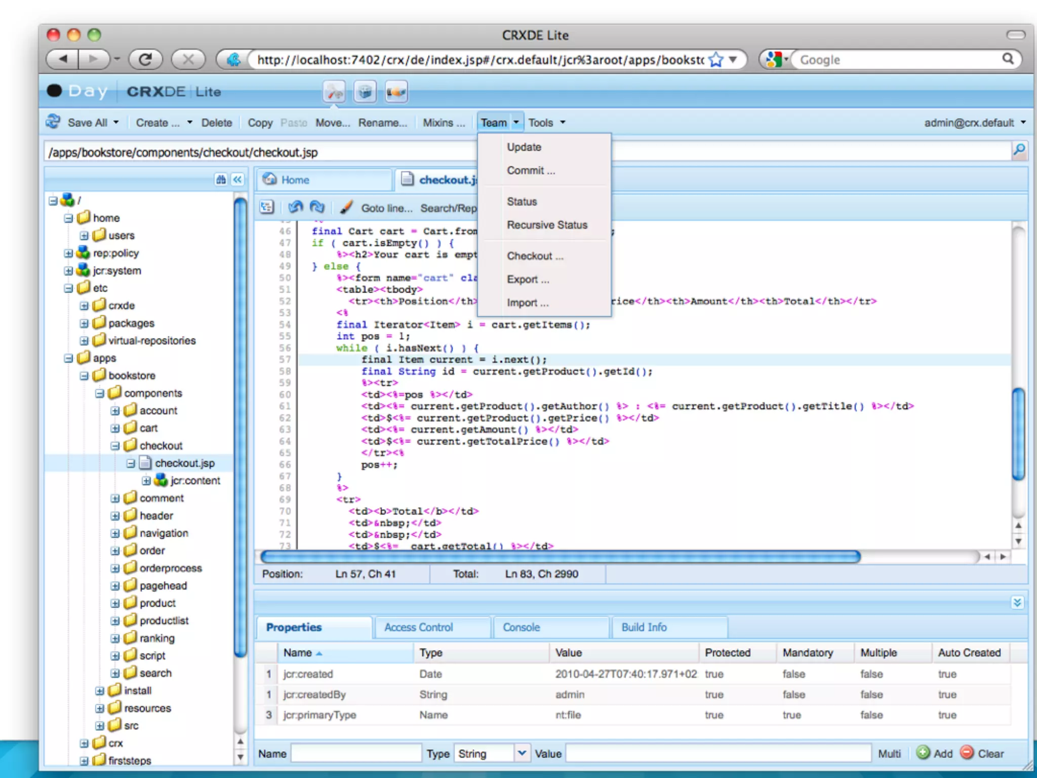The width and height of the screenshot is (1037, 778).
Task: Click the path search magnifier icon
Action: tap(1019, 150)
